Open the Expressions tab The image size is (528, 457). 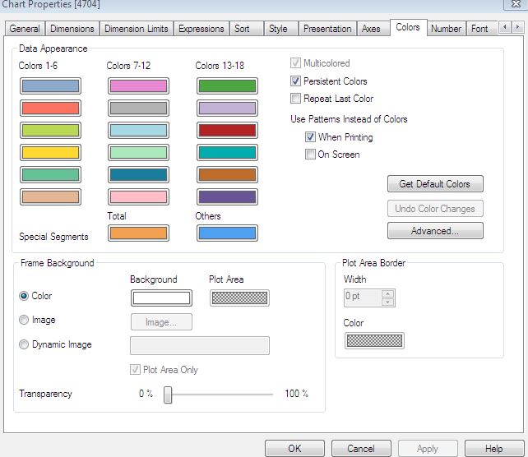point(201,29)
